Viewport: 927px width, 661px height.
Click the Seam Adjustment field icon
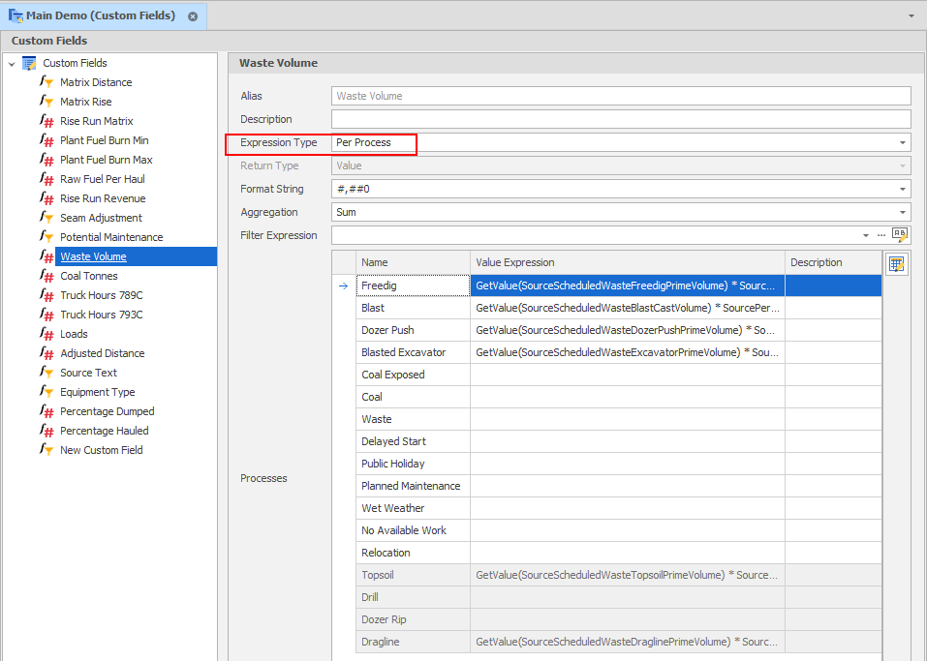[46, 218]
